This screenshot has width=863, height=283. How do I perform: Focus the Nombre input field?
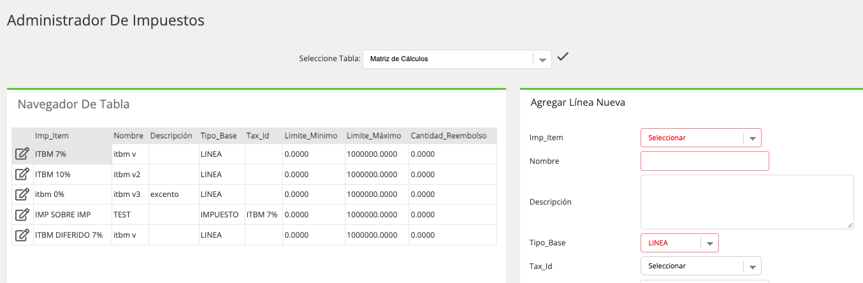click(705, 161)
